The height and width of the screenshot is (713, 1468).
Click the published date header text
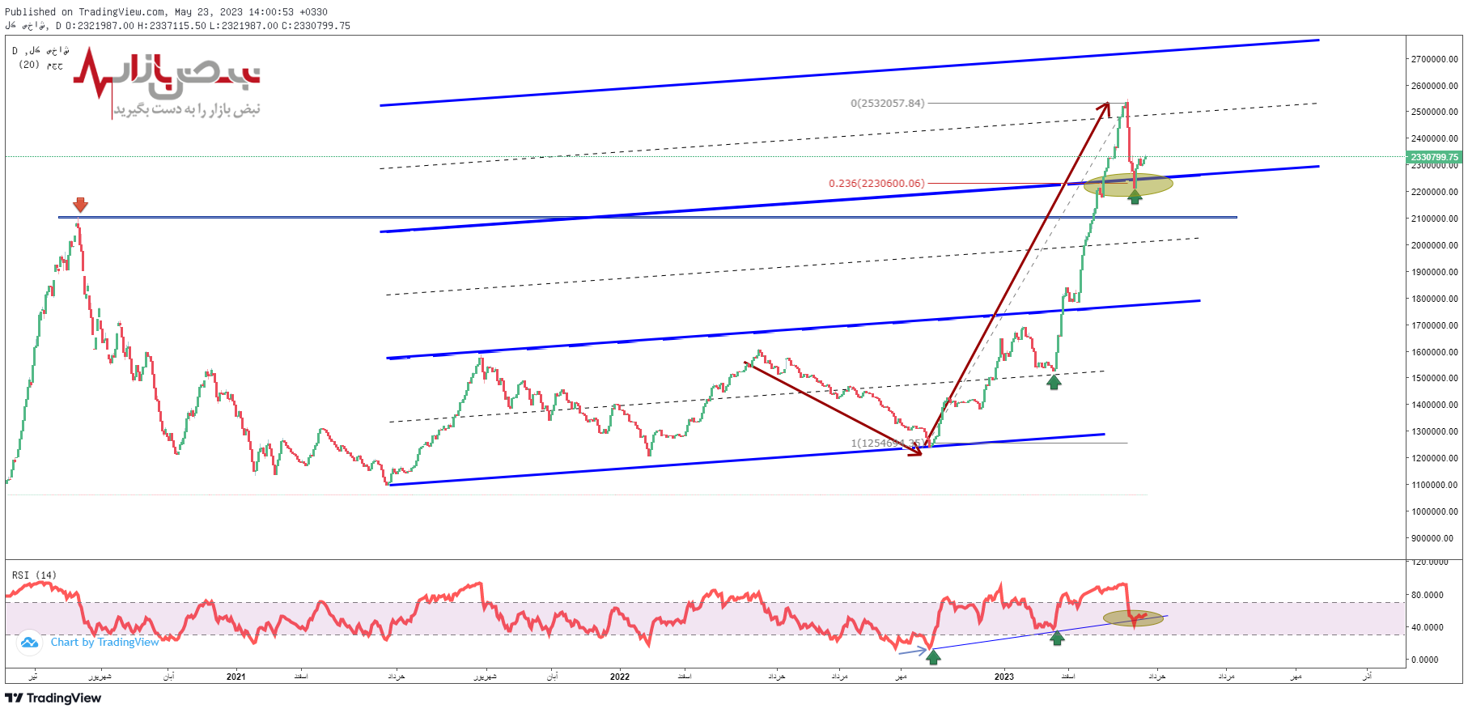[166, 12]
